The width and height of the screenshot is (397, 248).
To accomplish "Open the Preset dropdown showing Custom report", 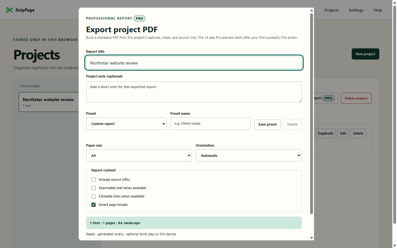I will (126, 124).
